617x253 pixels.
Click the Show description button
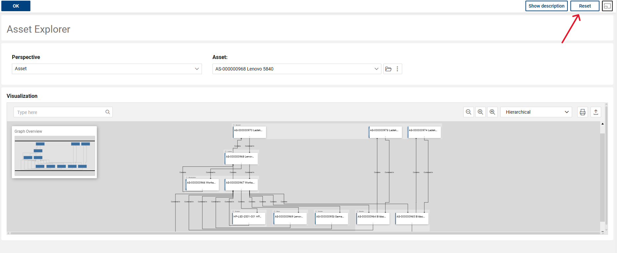click(546, 6)
